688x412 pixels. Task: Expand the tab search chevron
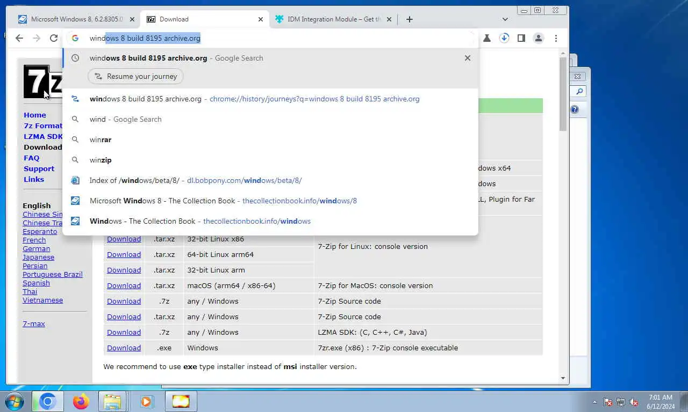505,19
